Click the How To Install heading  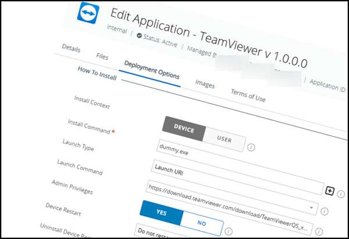(97, 73)
